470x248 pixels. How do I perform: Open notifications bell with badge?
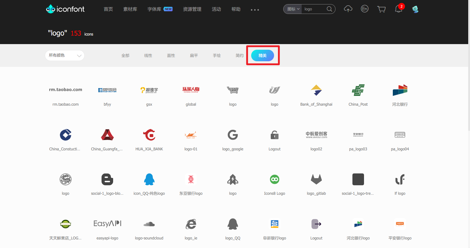[399, 9]
